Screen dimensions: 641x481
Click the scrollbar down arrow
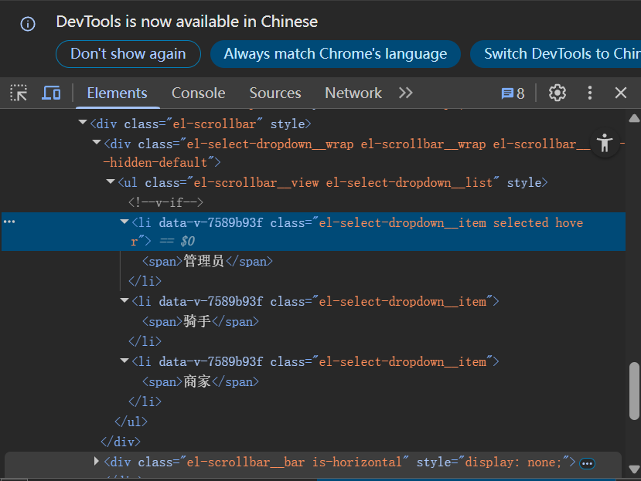tap(634, 469)
